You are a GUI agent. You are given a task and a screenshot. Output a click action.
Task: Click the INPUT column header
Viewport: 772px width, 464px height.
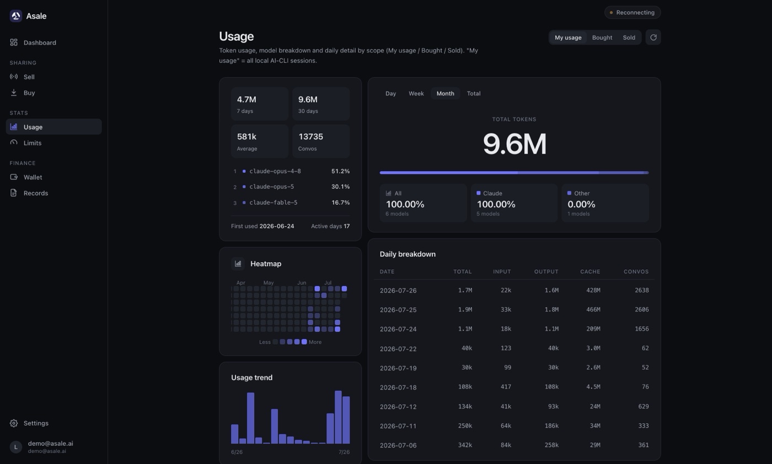click(x=502, y=272)
